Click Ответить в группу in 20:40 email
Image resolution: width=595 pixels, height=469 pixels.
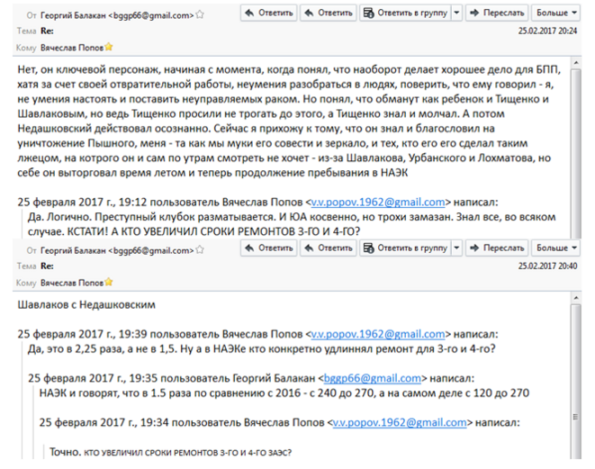coord(405,248)
